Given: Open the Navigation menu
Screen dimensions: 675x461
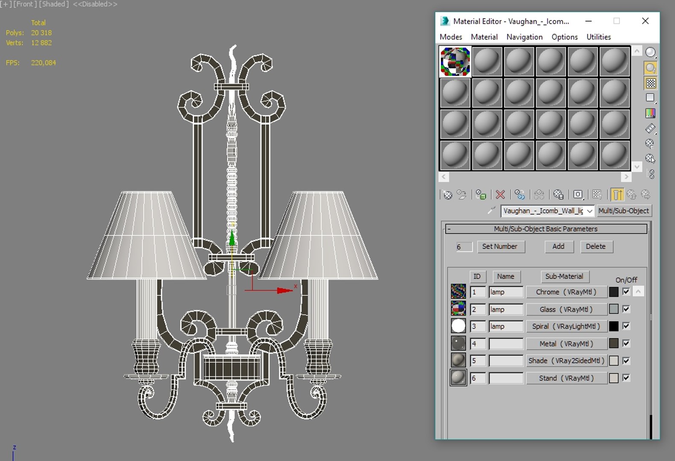Looking at the screenshot, I should point(524,37).
